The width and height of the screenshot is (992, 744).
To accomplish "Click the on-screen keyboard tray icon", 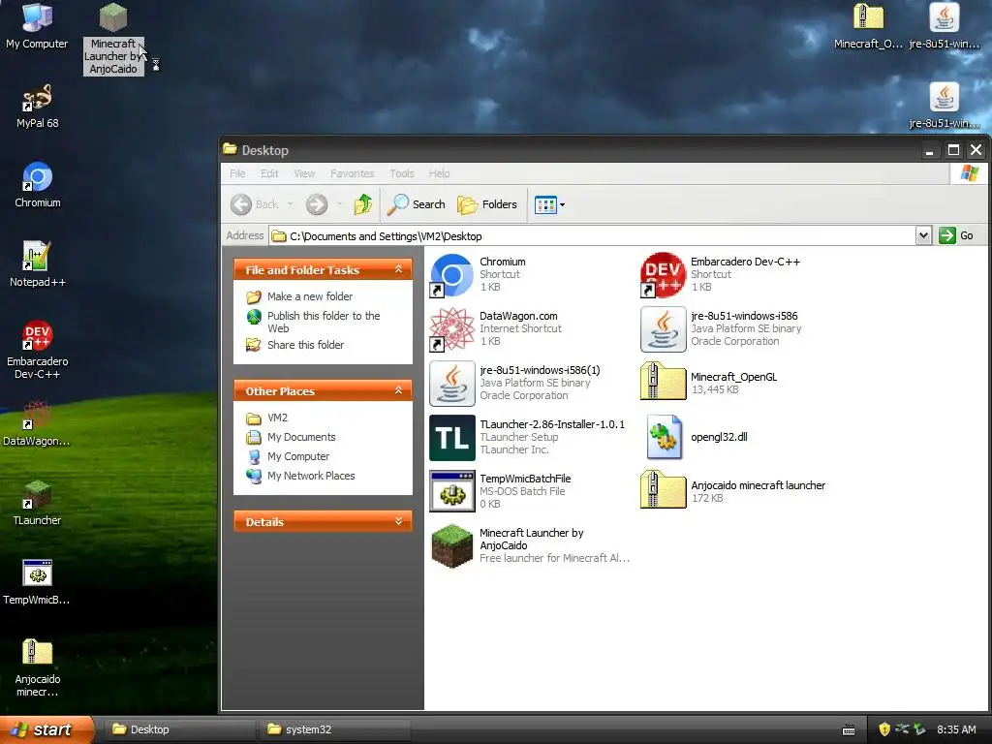I will 849,730.
